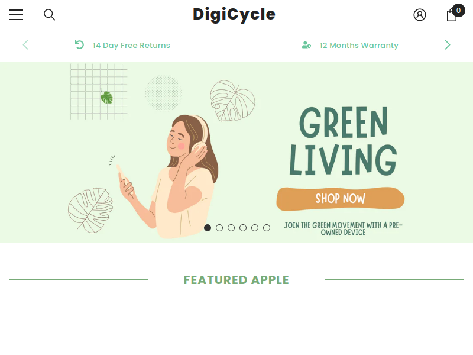This screenshot has width=473, height=355.
Task: Select the second banner slide dot
Action: [219, 228]
